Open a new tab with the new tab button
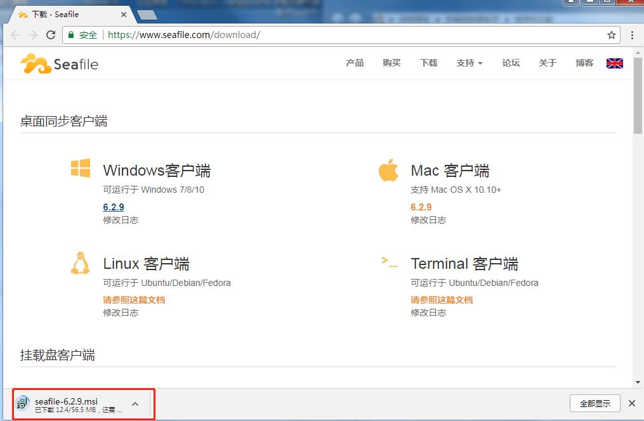The width and height of the screenshot is (644, 421). (x=147, y=15)
